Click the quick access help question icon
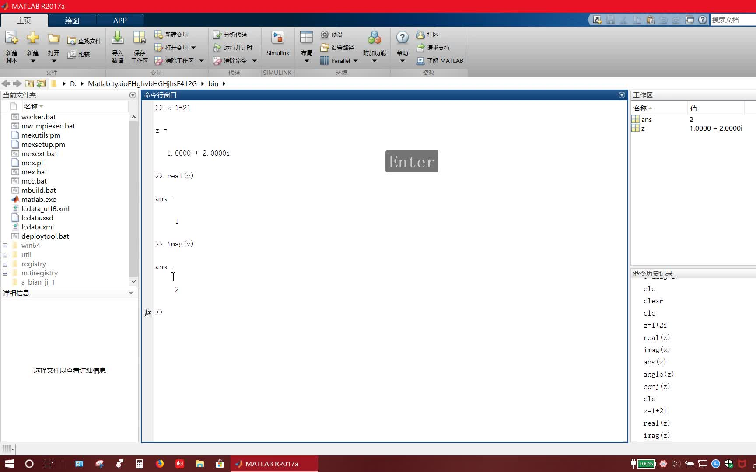 click(703, 20)
